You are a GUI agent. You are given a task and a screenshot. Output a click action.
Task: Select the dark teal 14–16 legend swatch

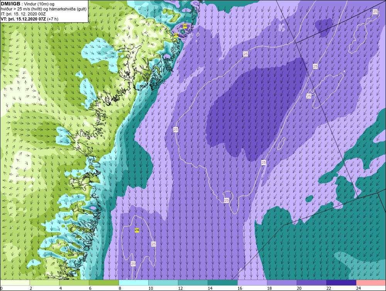pos(223,282)
